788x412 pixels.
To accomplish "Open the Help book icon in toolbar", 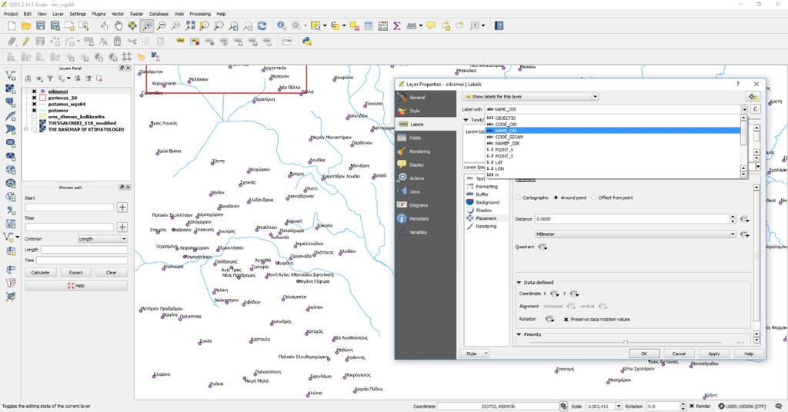I will (x=499, y=25).
